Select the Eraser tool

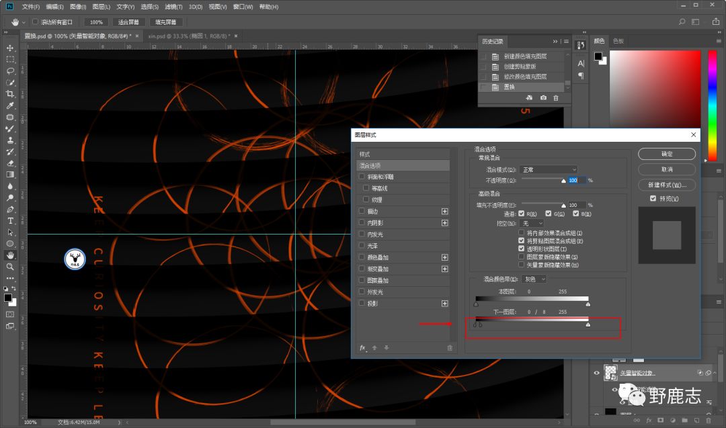point(9,163)
